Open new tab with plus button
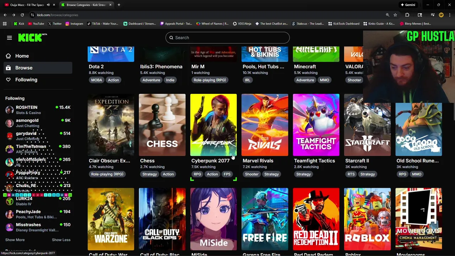 point(119,5)
